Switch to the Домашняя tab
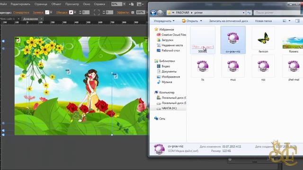303x170 pixels. (30, 19)
